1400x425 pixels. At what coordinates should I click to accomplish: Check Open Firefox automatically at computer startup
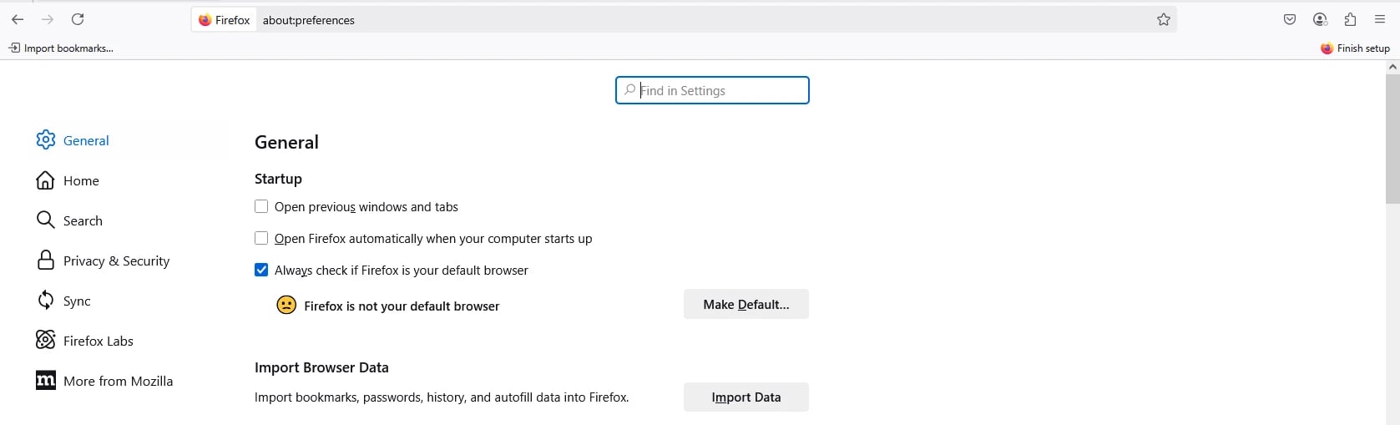point(261,238)
